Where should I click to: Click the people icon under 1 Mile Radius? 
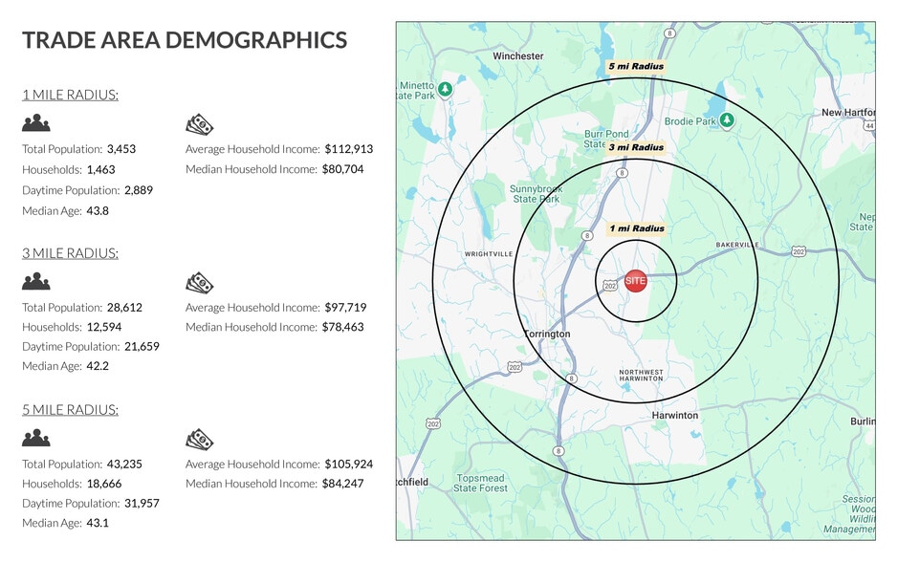click(36, 123)
